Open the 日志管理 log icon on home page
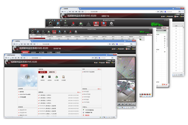Viewport: 188px width, 125px height. point(64,77)
